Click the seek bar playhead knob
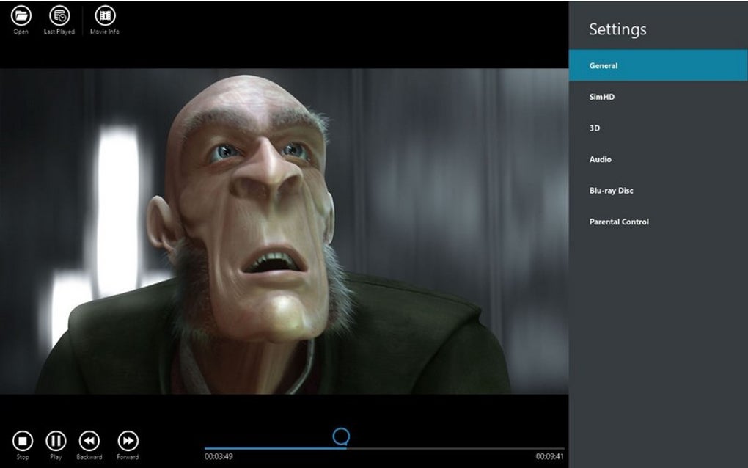This screenshot has width=748, height=468. [341, 436]
